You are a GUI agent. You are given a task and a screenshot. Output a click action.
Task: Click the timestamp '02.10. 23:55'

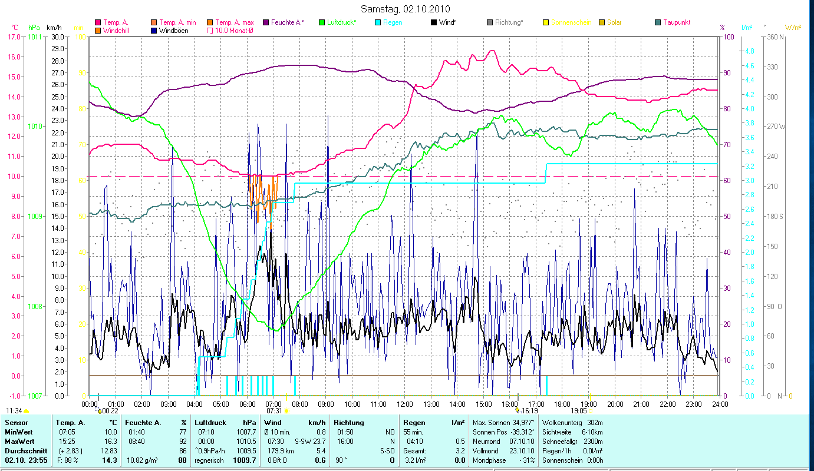(x=27, y=460)
